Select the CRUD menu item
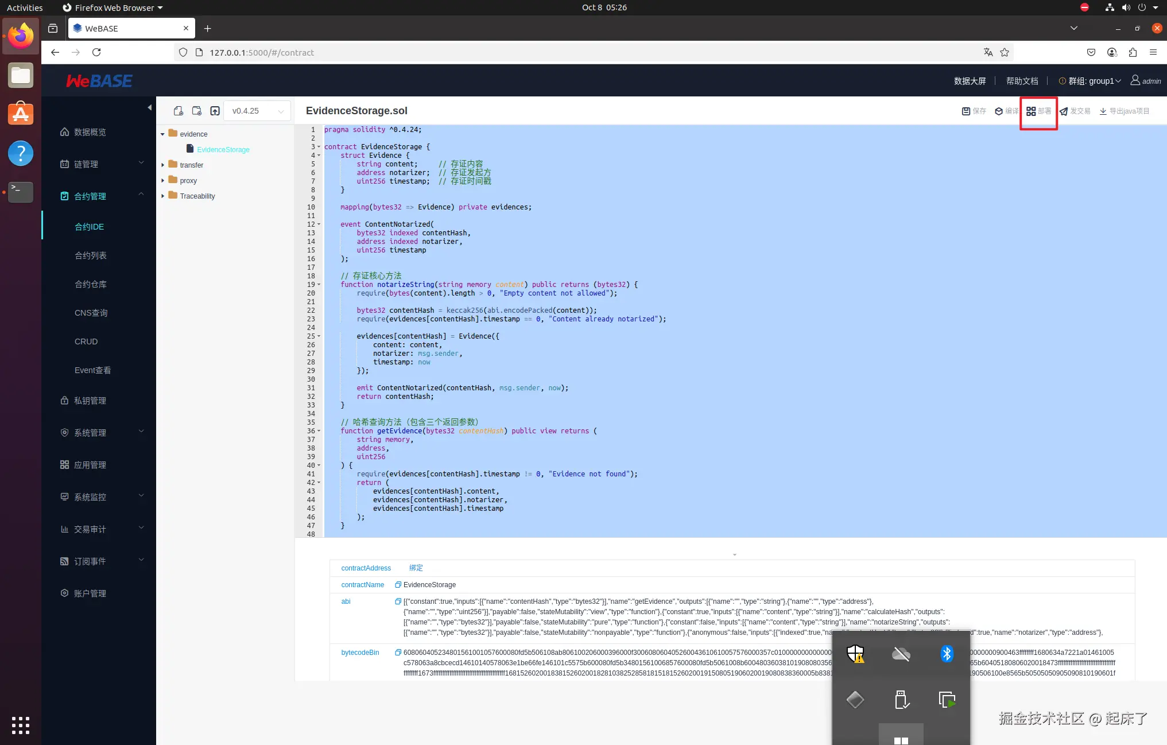Image resolution: width=1167 pixels, height=745 pixels. click(86, 342)
